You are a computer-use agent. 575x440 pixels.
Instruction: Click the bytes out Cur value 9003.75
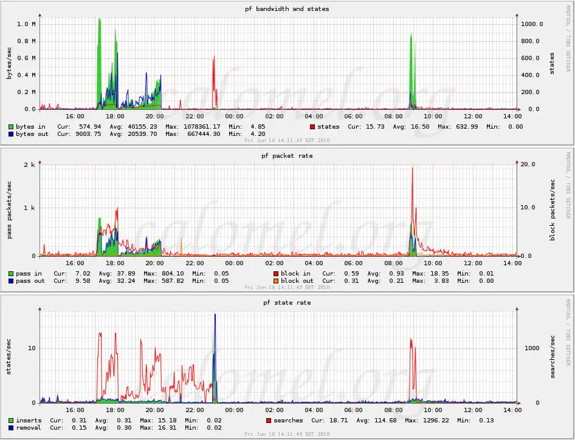88,134
